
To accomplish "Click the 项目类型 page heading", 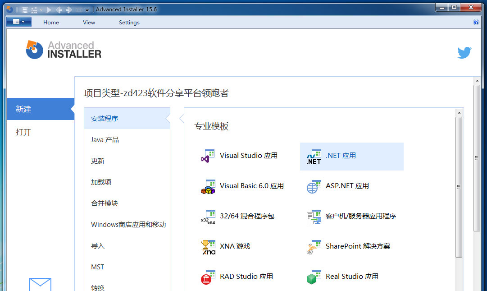I will tap(156, 93).
